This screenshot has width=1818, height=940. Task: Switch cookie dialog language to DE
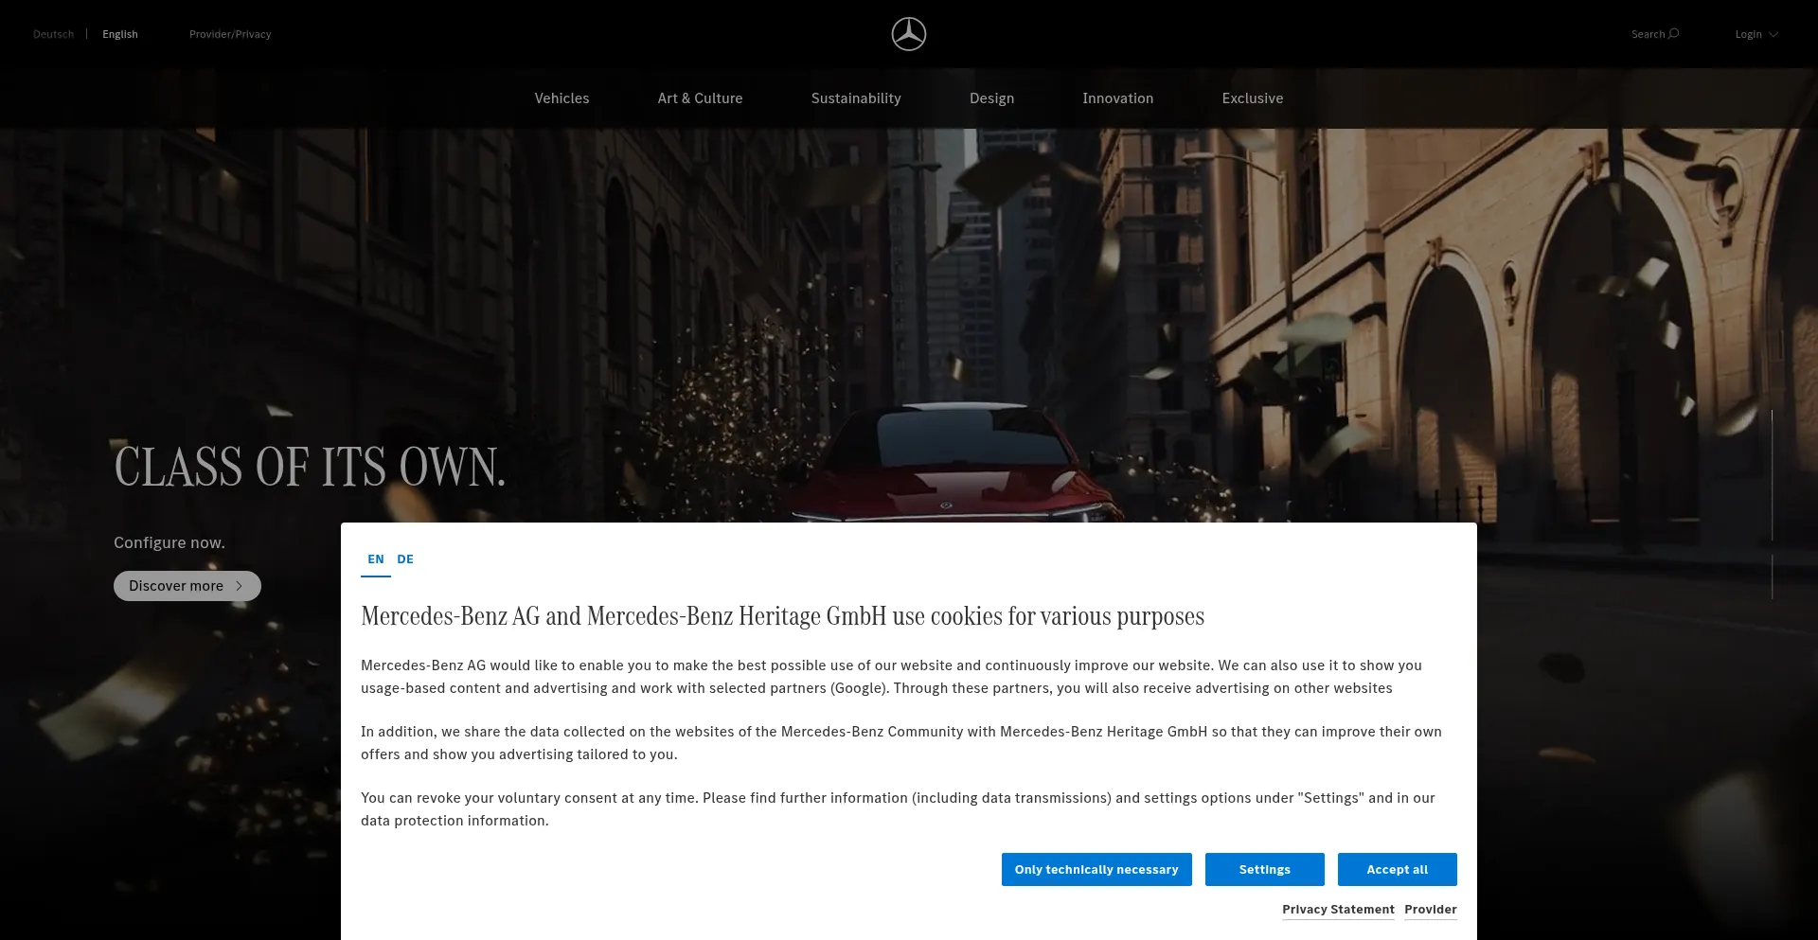pos(405,559)
